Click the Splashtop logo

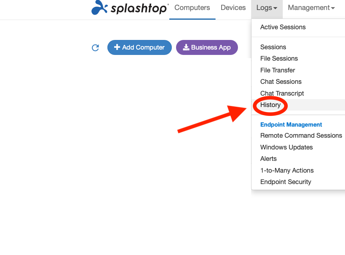pos(130,8)
